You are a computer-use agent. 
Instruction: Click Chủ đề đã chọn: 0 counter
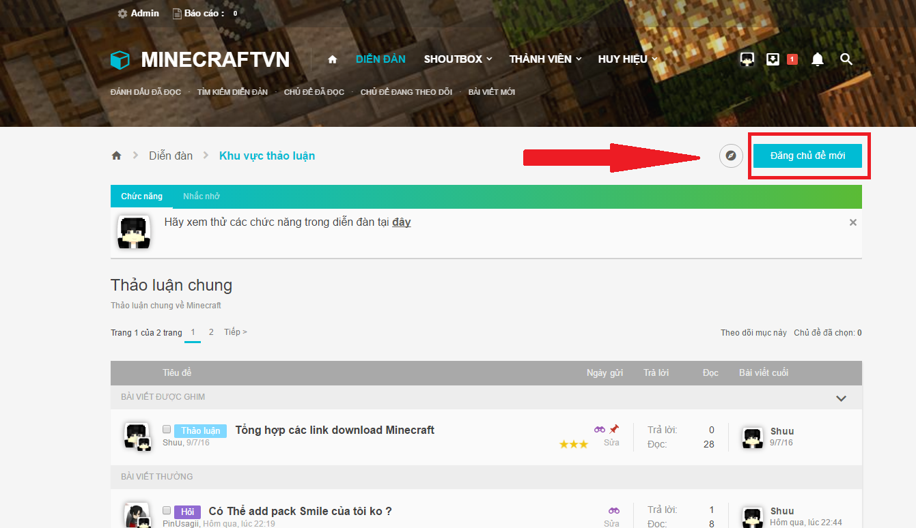coord(828,333)
